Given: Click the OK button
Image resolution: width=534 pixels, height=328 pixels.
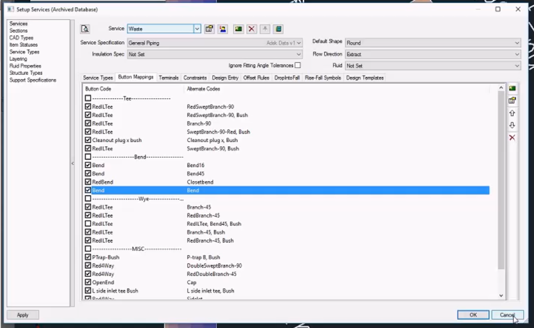Looking at the screenshot, I should click(473, 315).
